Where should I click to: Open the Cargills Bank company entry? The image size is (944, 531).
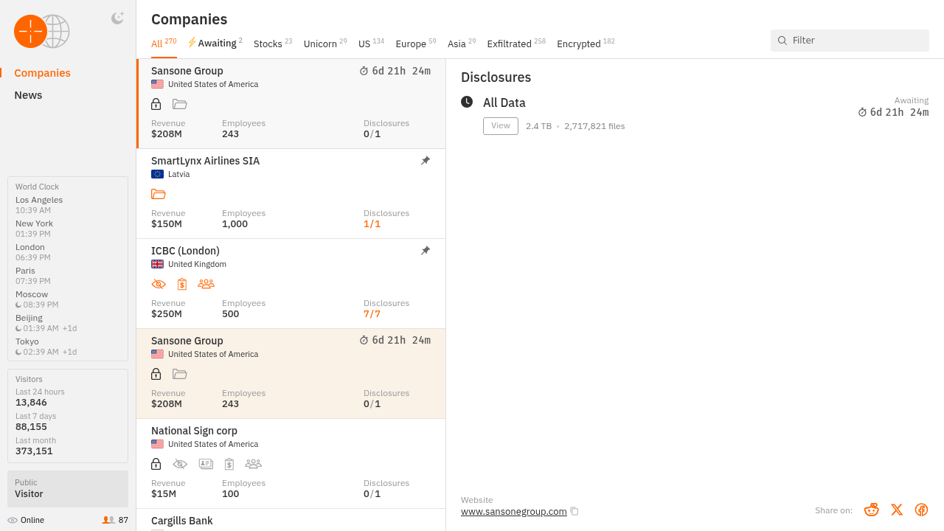[x=291, y=520]
